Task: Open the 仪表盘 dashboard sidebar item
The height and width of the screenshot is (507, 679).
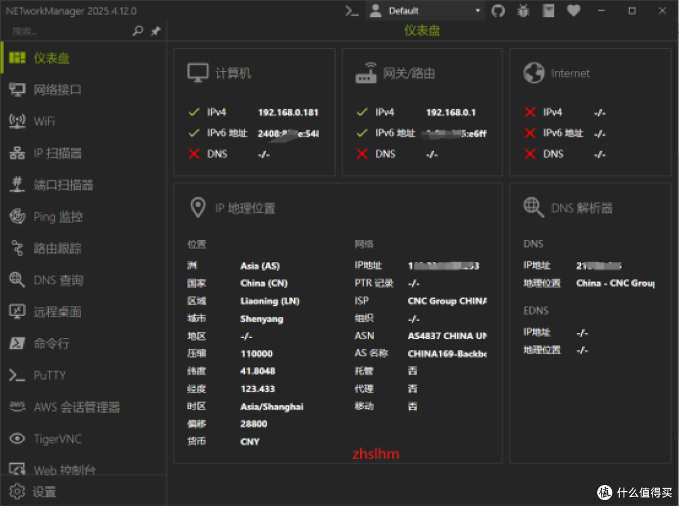Action: [84, 58]
